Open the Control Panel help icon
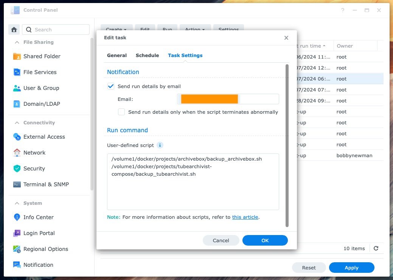Viewport: 393px width, 280px height. pos(343,10)
